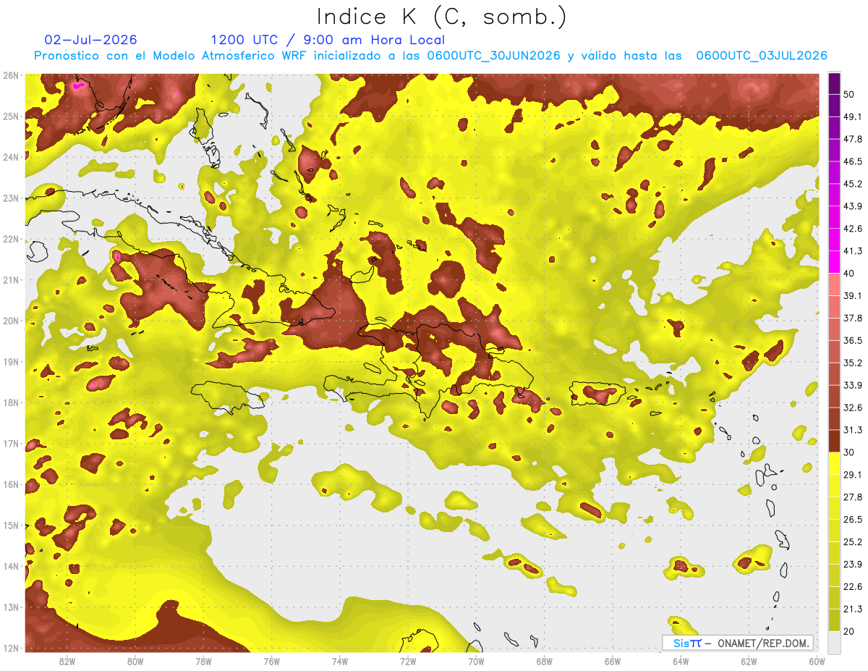Click the date text "02-Jul-2026"
868x671 pixels.
(90, 40)
